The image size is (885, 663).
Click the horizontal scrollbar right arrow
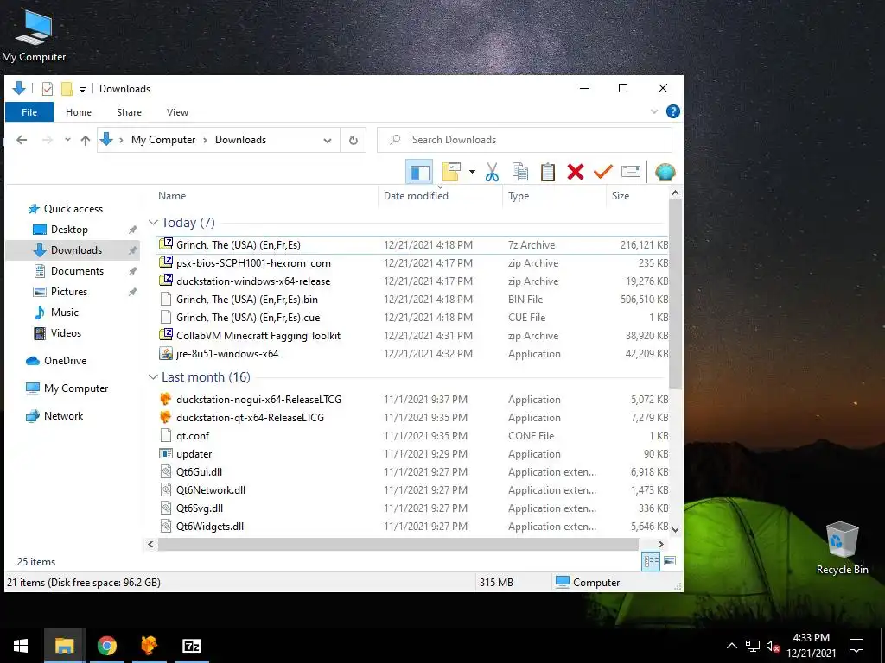click(x=660, y=544)
